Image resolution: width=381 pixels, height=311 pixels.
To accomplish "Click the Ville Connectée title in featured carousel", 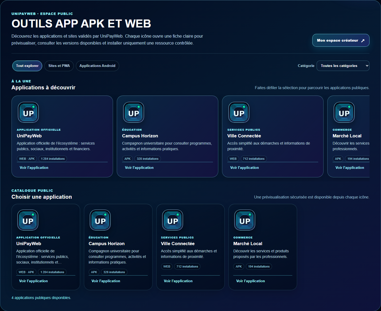I will click(244, 136).
